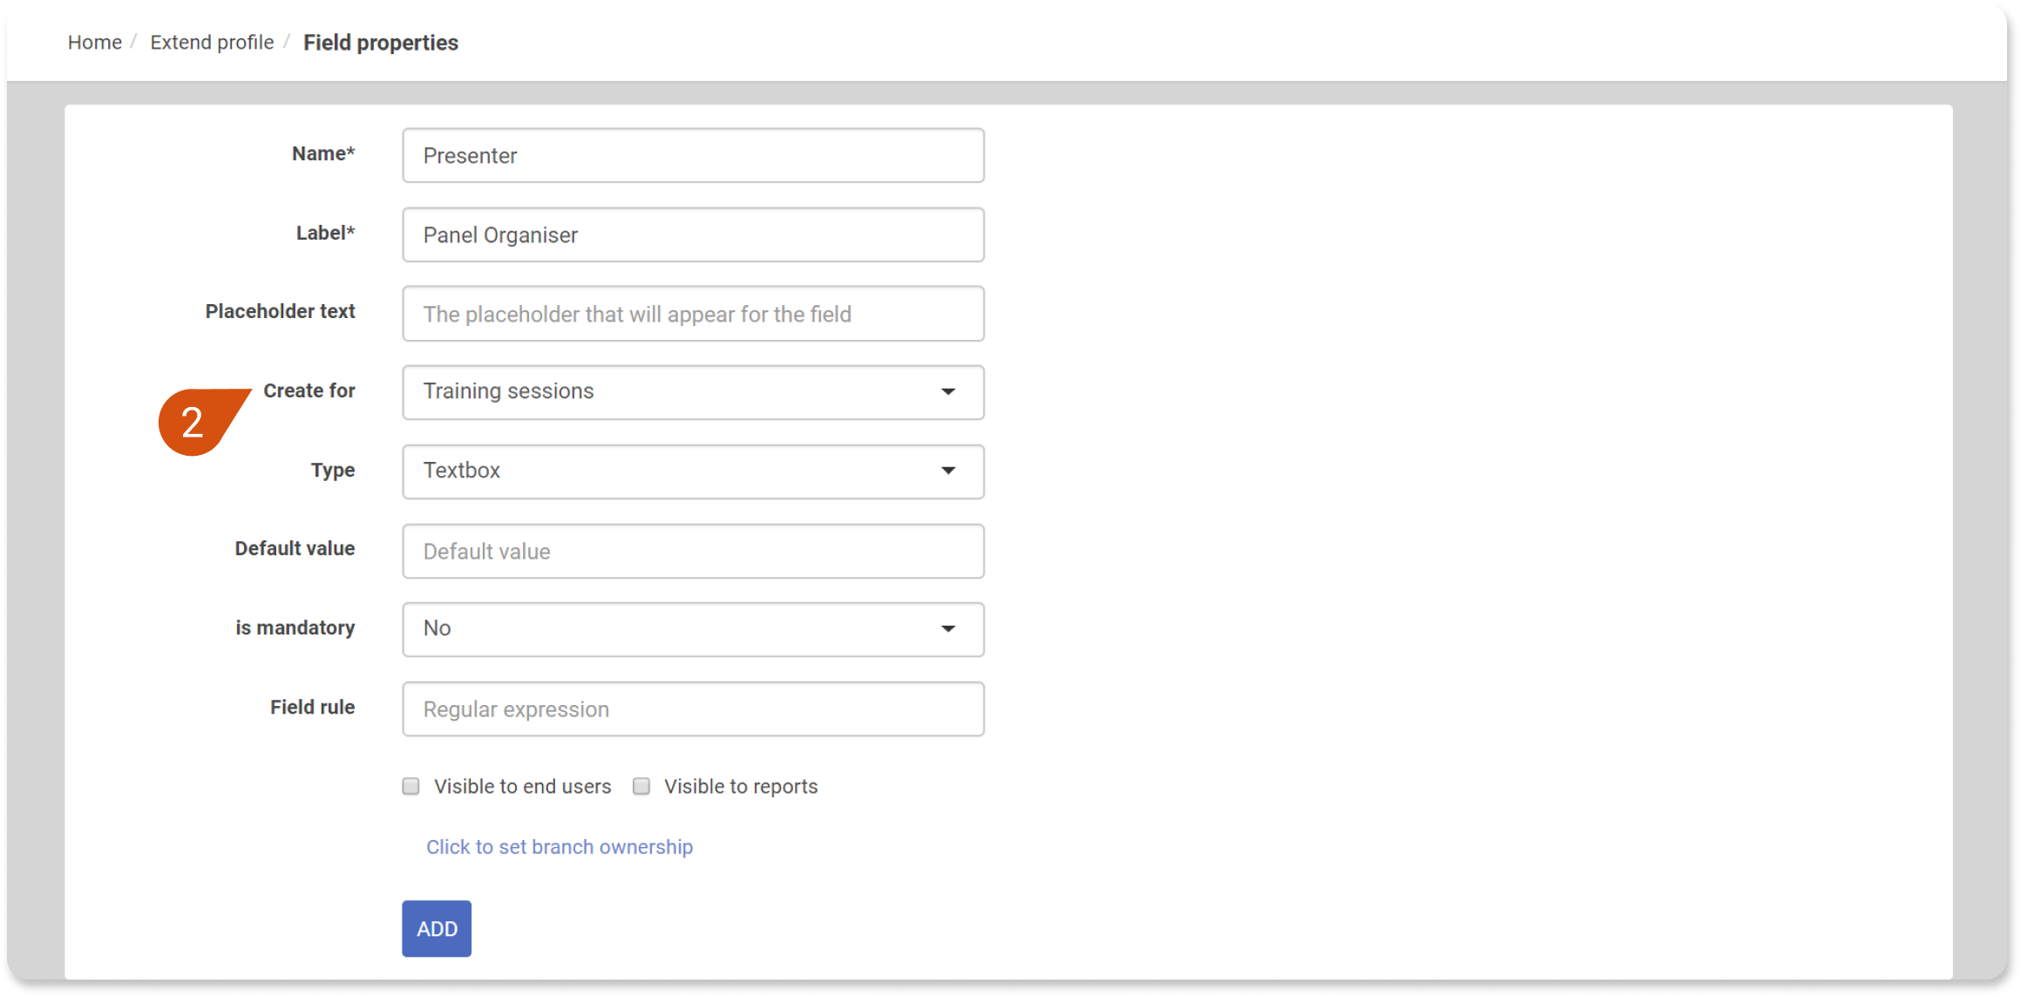
Task: Click the Label field with Panel Organiser
Action: pyautogui.click(x=693, y=234)
